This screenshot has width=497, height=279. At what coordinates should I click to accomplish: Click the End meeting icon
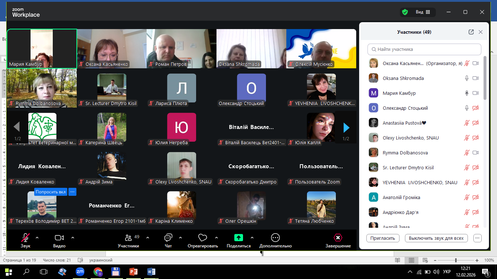pyautogui.click(x=338, y=238)
